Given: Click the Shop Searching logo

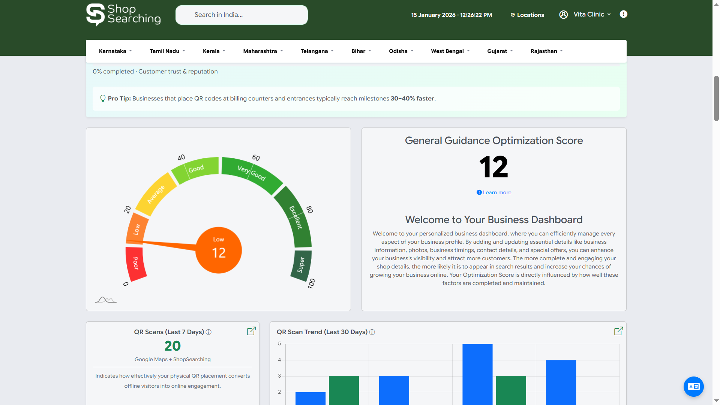Looking at the screenshot, I should click(x=123, y=15).
